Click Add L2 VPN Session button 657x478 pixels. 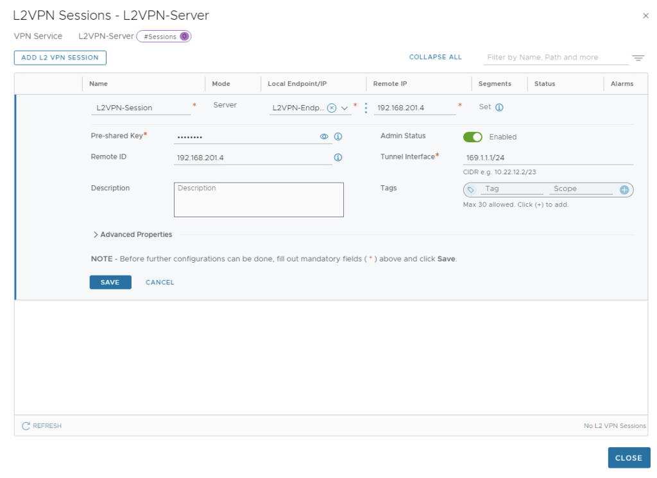pos(60,58)
